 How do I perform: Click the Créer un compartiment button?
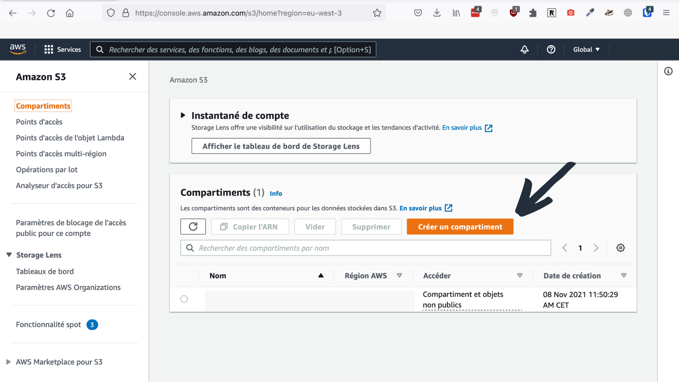point(460,226)
